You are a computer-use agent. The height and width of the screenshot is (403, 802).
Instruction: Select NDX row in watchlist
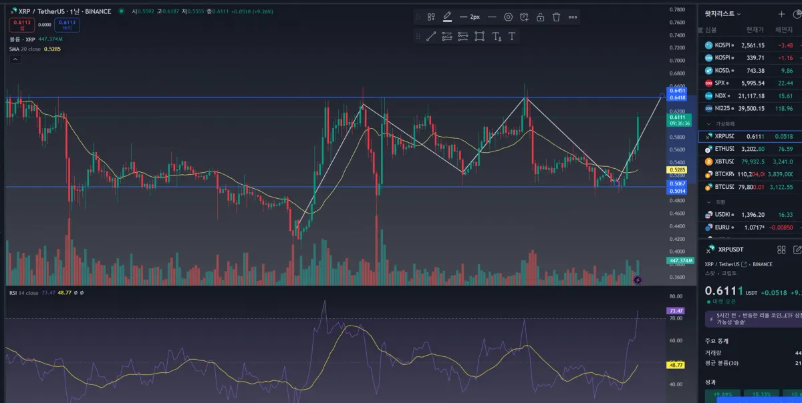point(750,95)
